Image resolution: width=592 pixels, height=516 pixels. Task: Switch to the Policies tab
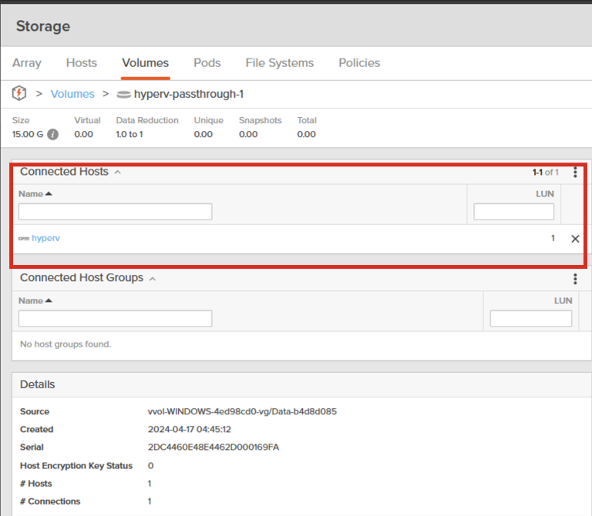359,63
